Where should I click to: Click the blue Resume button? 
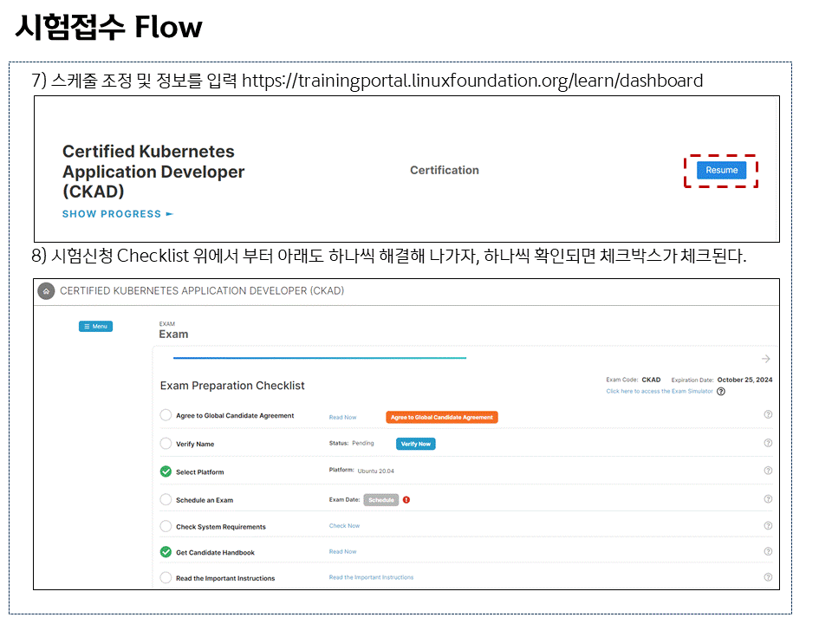tap(721, 171)
